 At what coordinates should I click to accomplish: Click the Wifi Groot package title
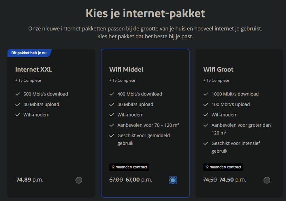218,69
